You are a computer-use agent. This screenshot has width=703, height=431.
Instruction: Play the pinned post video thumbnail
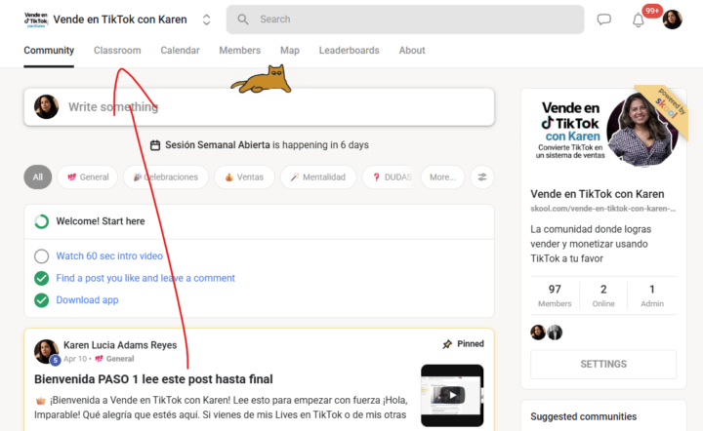pos(452,395)
